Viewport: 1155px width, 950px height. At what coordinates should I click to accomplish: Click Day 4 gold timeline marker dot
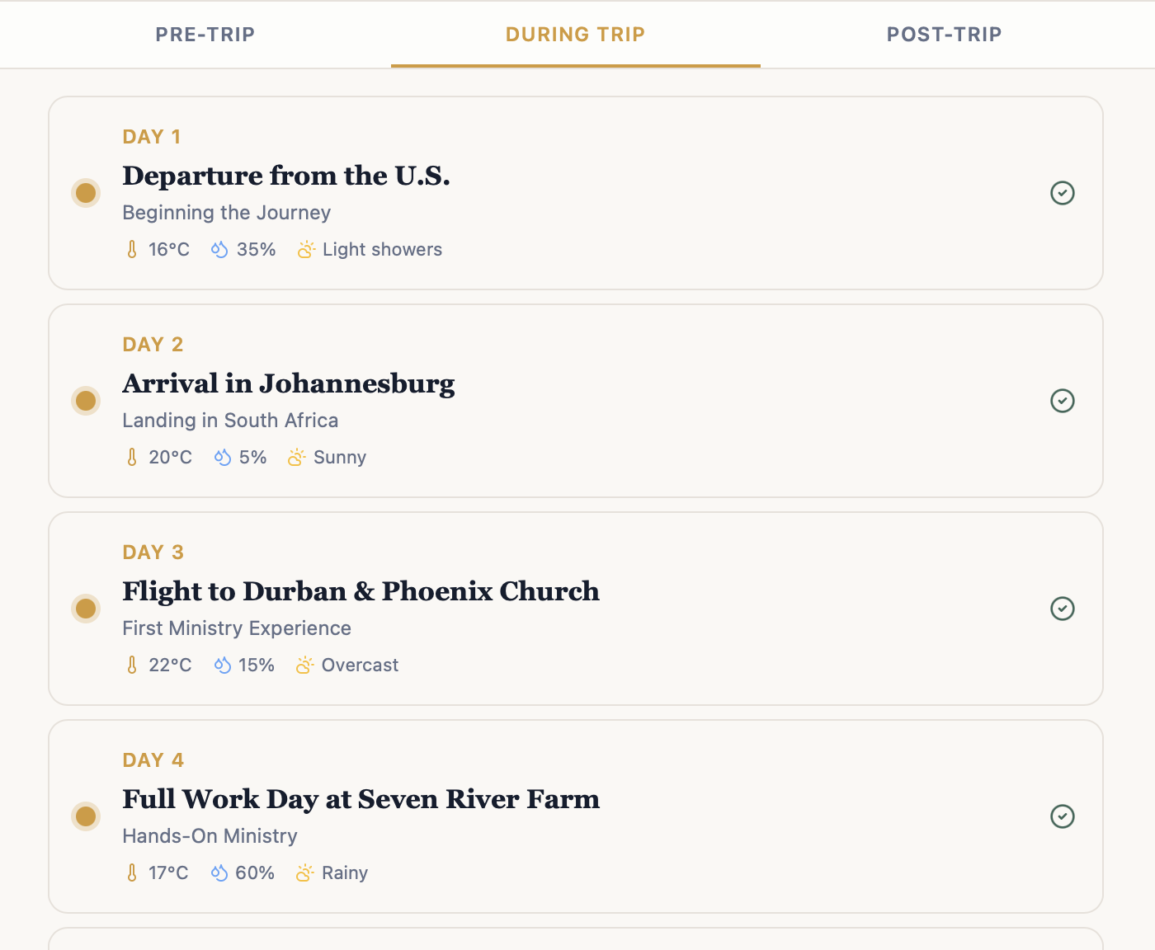(86, 816)
